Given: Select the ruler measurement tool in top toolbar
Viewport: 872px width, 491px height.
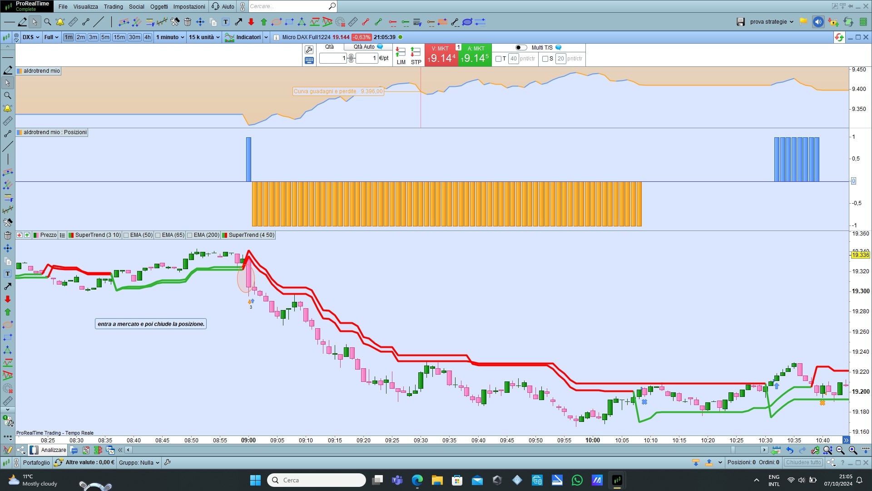Looking at the screenshot, I should (x=73, y=22).
